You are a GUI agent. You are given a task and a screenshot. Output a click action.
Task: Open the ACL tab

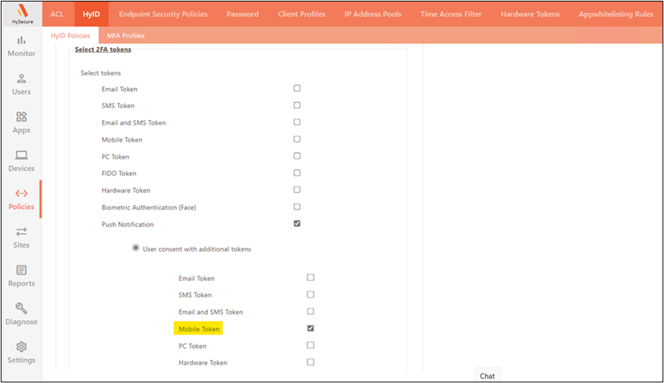coord(57,14)
